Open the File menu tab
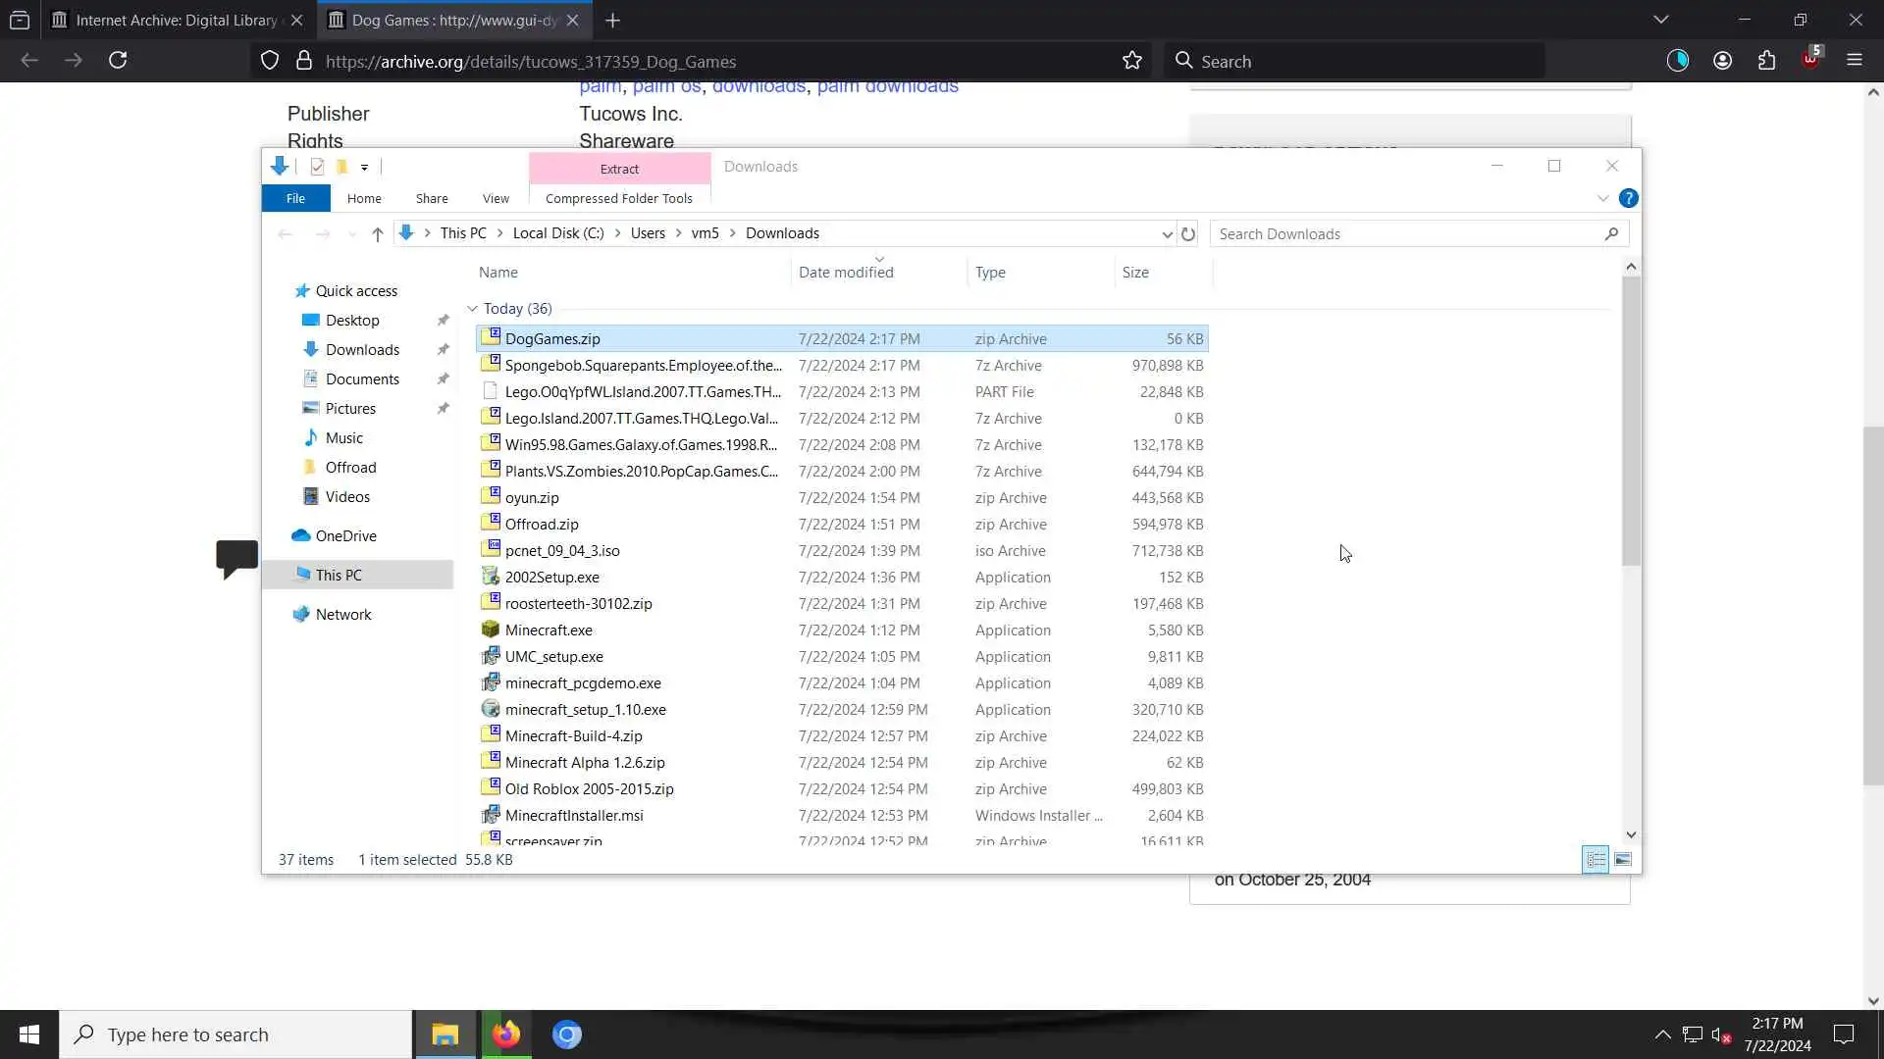 point(295,198)
